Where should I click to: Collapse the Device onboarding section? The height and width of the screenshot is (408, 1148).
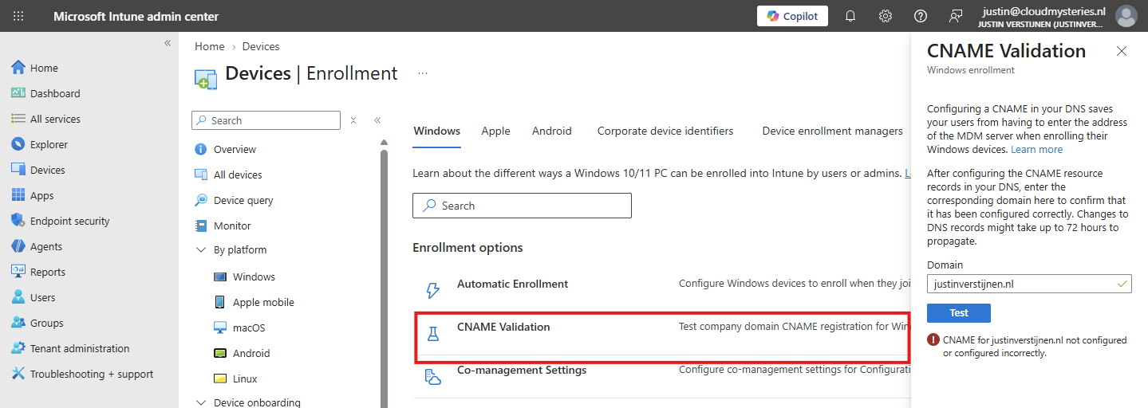[x=200, y=402]
